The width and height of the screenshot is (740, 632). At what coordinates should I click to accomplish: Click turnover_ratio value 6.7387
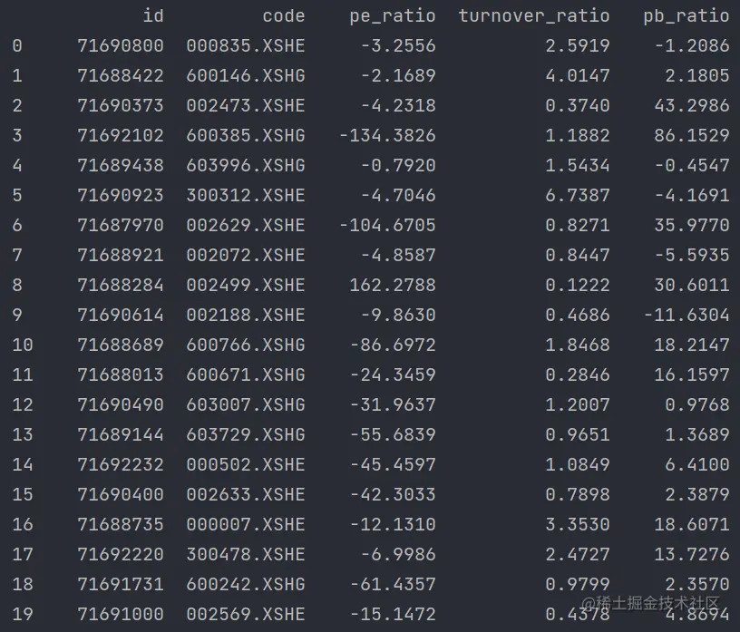578,196
